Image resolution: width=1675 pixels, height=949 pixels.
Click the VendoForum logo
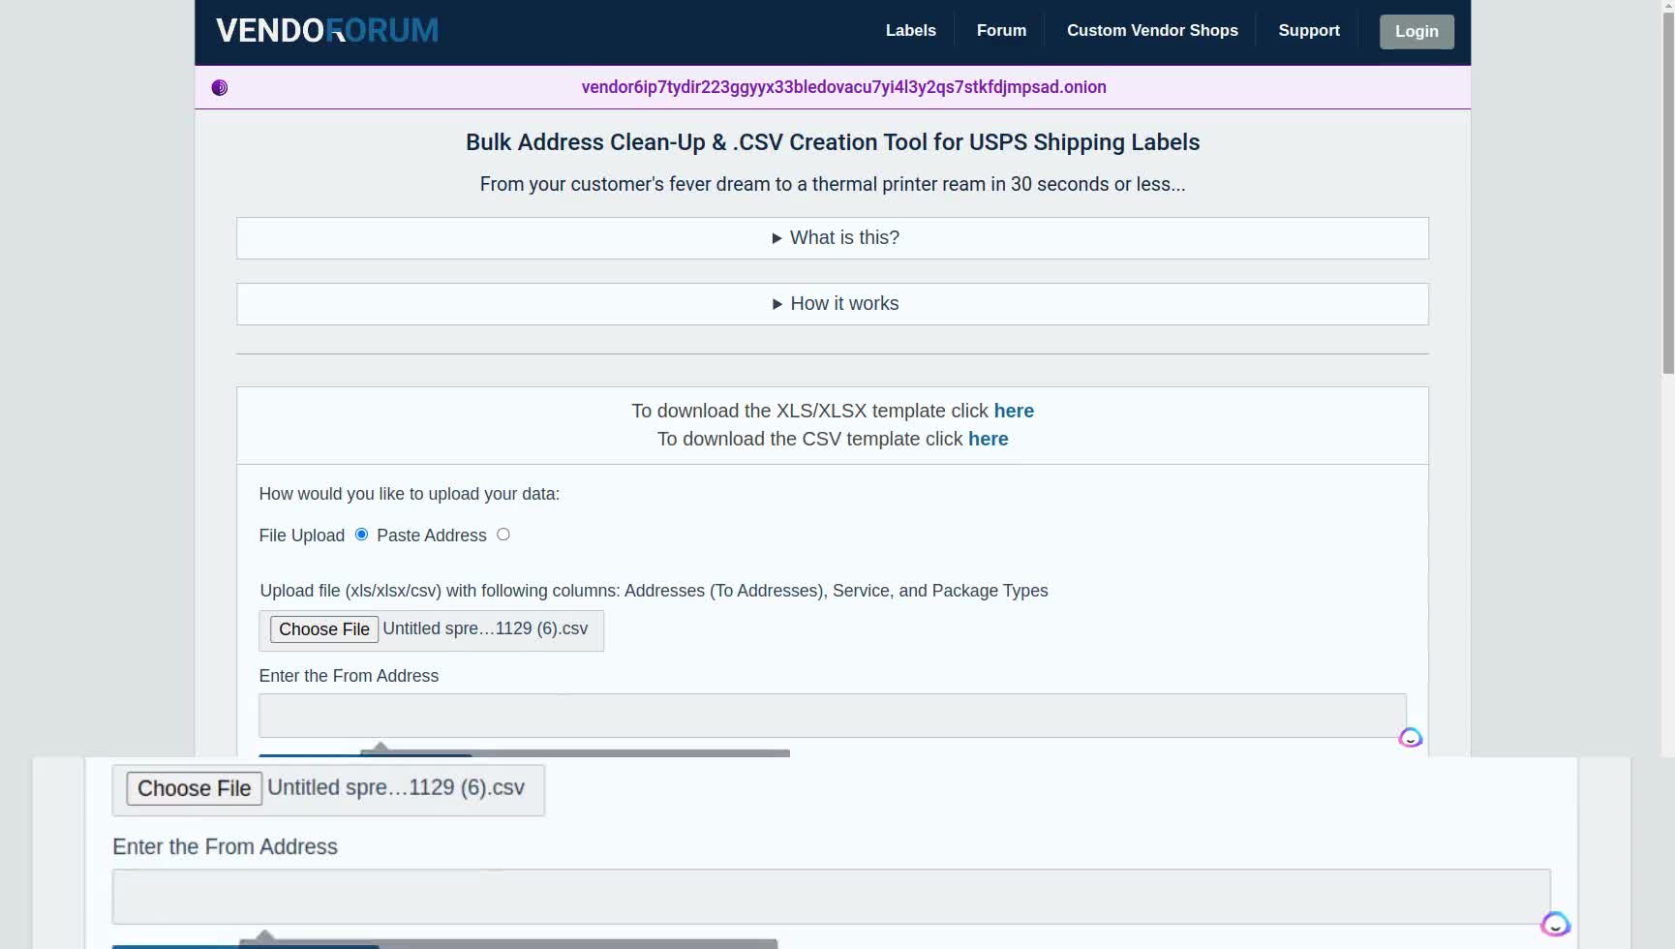click(x=326, y=31)
